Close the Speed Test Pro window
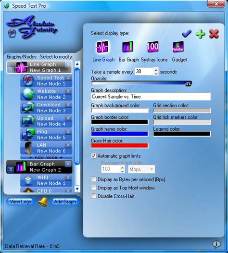 [x=216, y=4]
